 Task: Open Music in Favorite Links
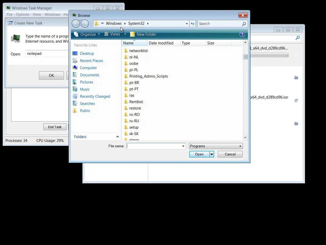pos(85,89)
